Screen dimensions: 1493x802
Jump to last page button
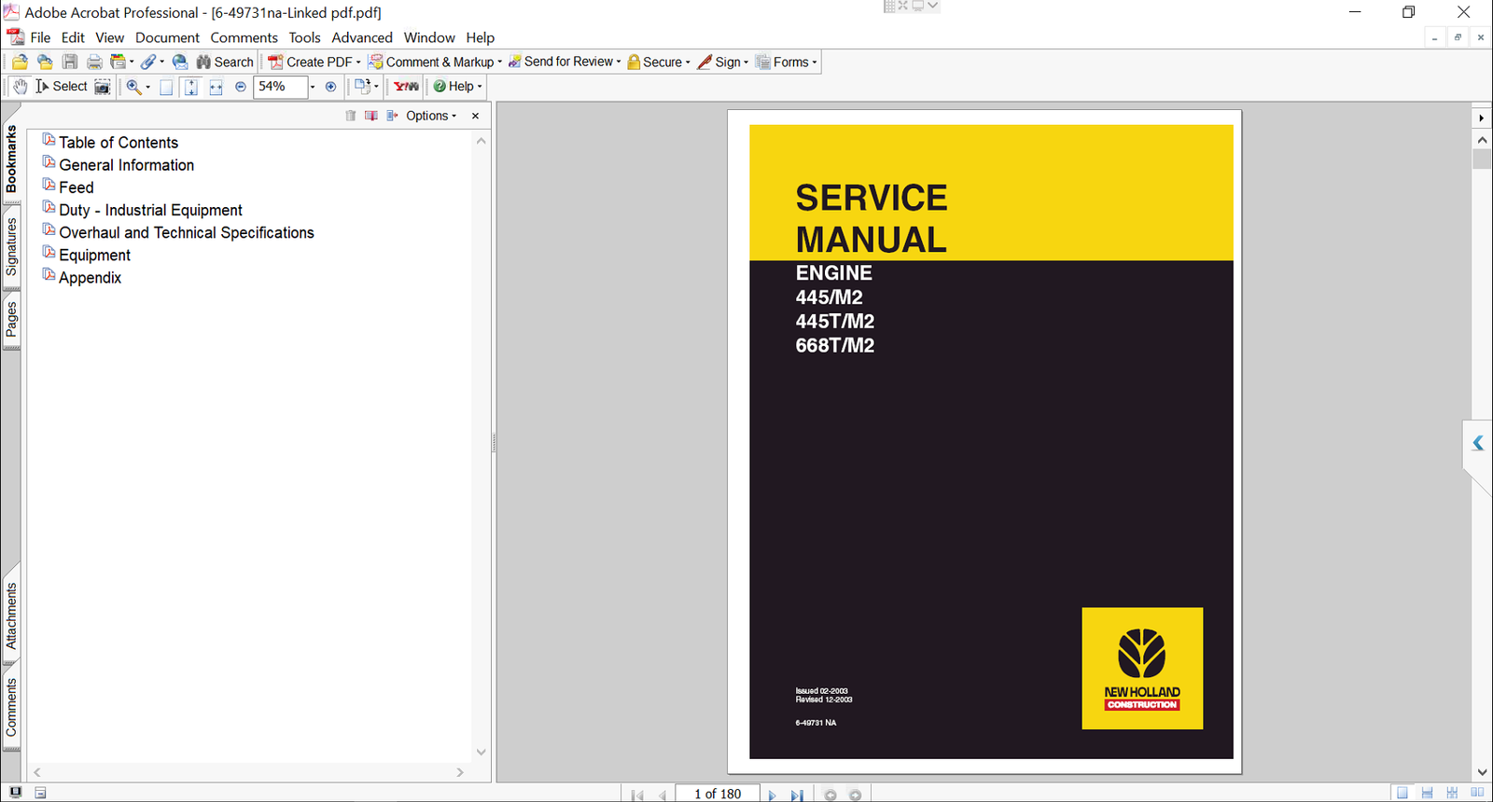tap(797, 795)
